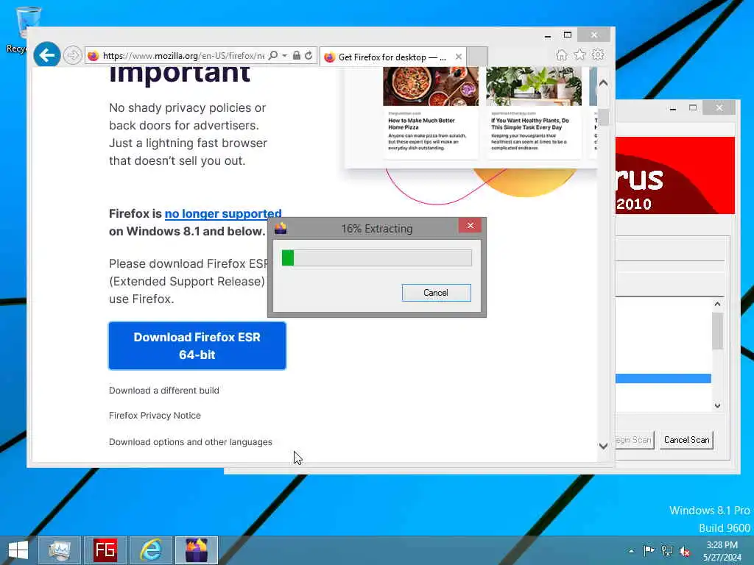Image resolution: width=754 pixels, height=565 pixels.
Task: Click the antivirus list scroll-up arrow
Action: pyautogui.click(x=717, y=304)
